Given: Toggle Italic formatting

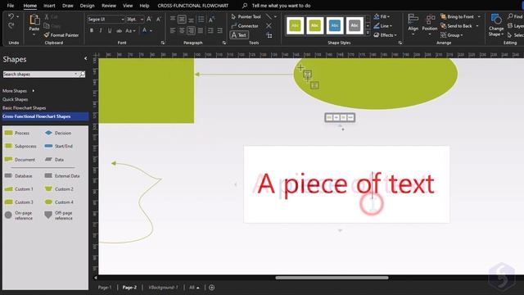Looking at the screenshot, I should click(x=101, y=30).
